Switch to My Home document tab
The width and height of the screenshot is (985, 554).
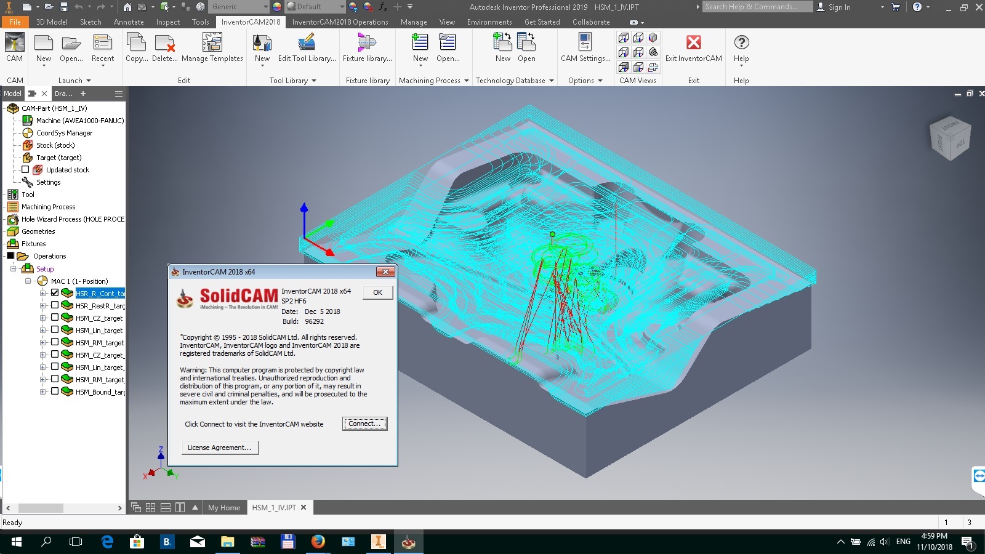coord(224,508)
